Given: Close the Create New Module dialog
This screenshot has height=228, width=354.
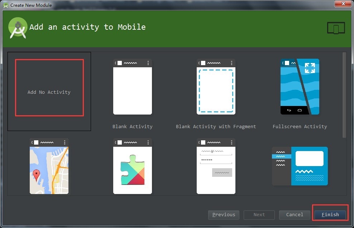Looking at the screenshot, I should pyautogui.click(x=343, y=4).
